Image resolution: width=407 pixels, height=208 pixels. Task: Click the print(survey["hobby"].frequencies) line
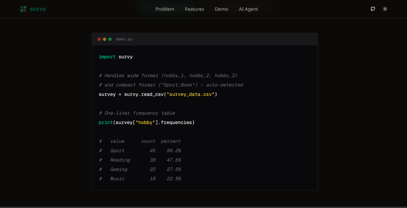coord(147,122)
